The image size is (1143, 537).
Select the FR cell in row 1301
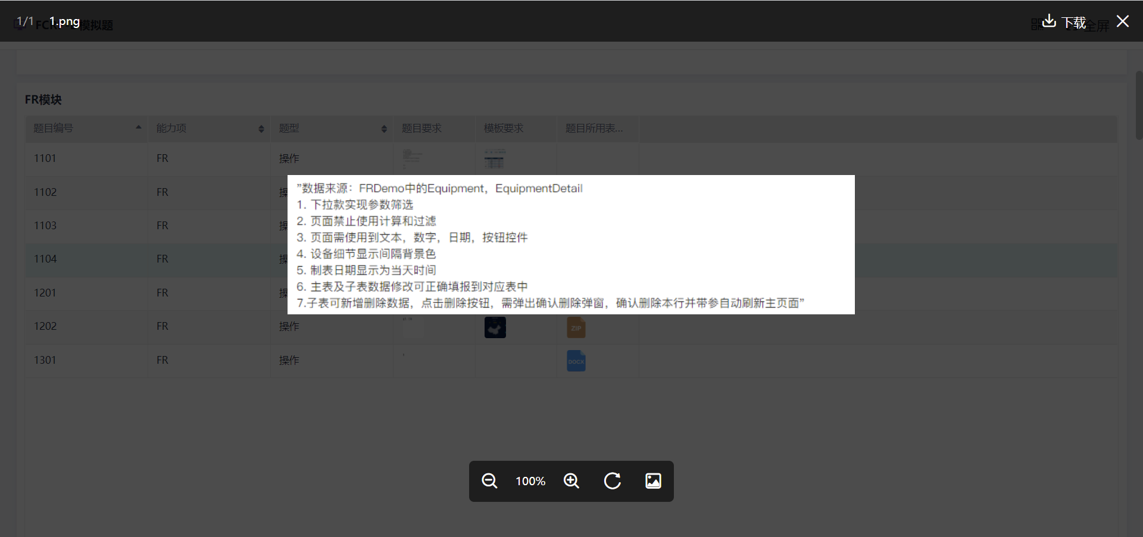(209, 360)
